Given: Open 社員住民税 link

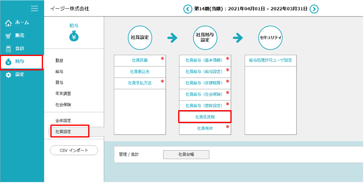Looking at the screenshot, I should (x=205, y=117).
